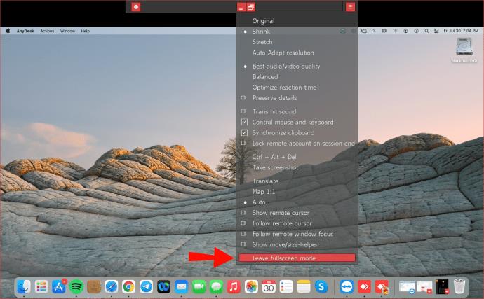Click the Spotlight search icon in menu bar
This screenshot has width=484, height=299.
426,31
